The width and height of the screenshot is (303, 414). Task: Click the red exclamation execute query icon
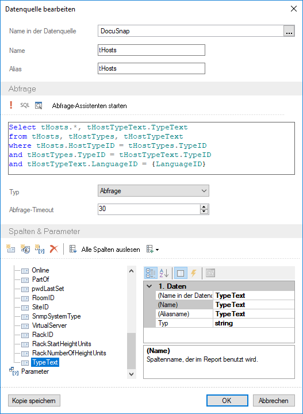[x=11, y=105]
